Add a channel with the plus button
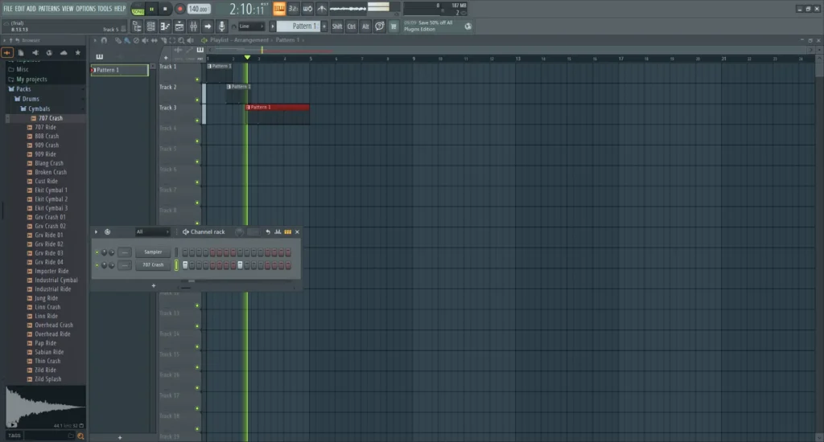Screen dimensions: 824x442 154,285
